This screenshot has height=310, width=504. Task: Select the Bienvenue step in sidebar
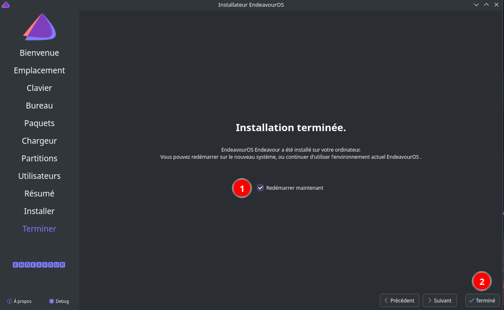click(39, 53)
